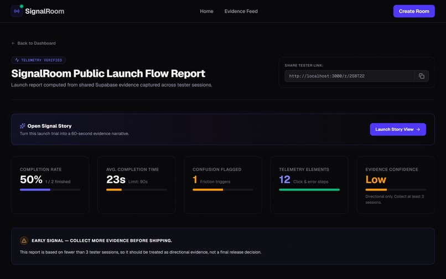This screenshot has height=279, width=446.
Task: Click the 'Directional only. Collect at least 3 sessions' note
Action: [x=395, y=199]
